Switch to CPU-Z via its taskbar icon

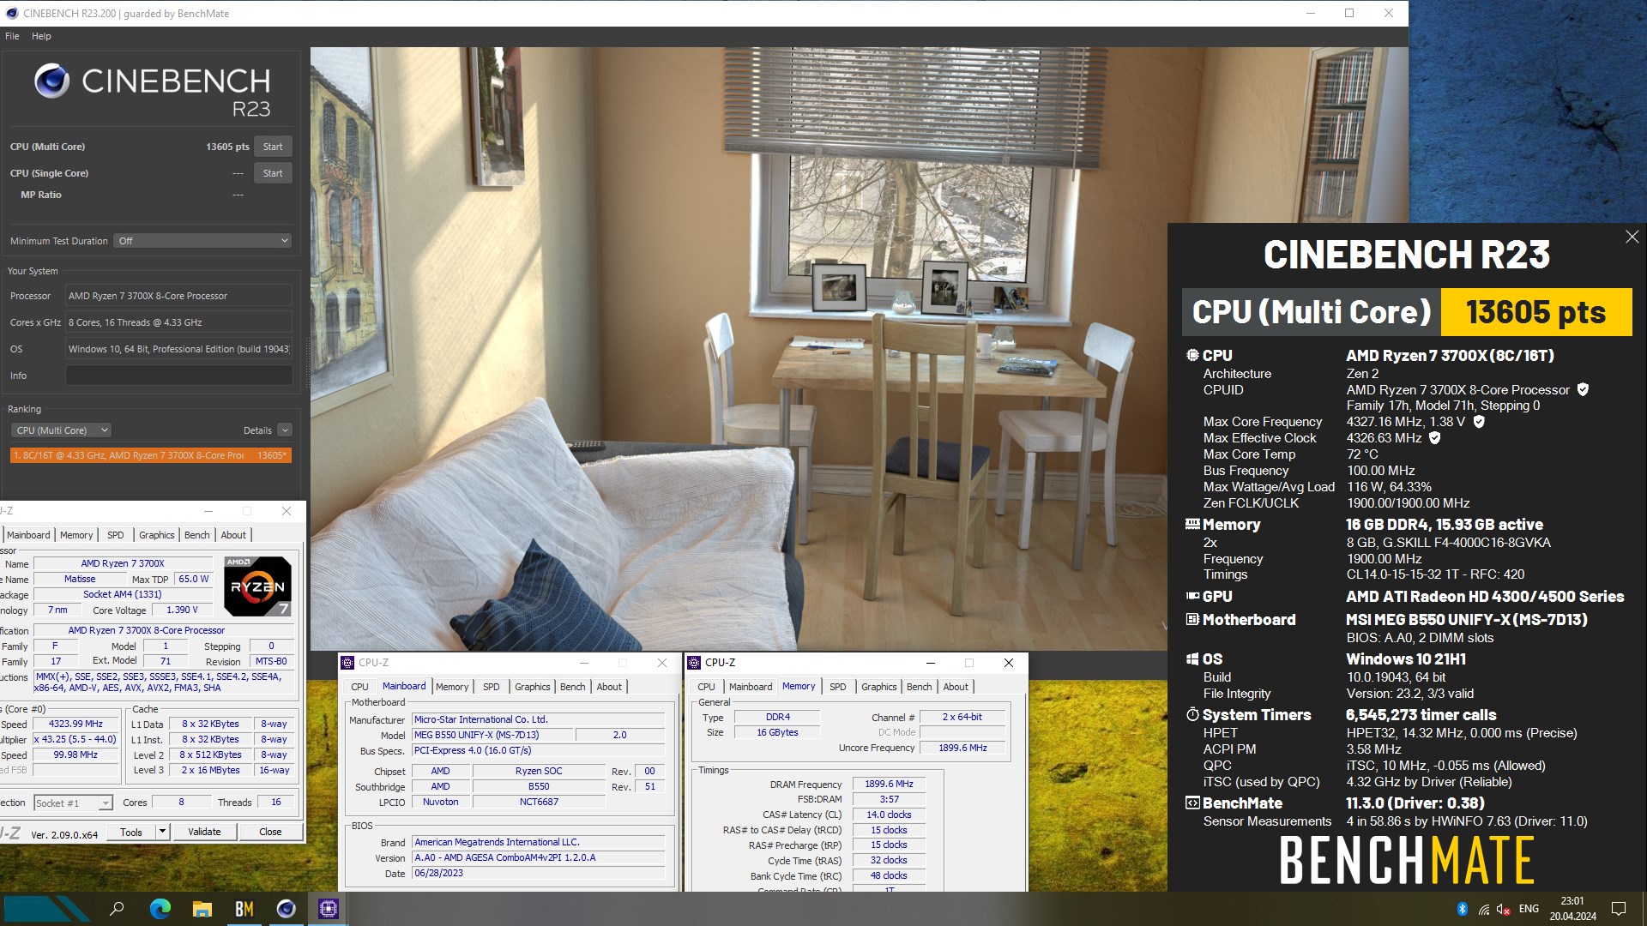pyautogui.click(x=329, y=909)
